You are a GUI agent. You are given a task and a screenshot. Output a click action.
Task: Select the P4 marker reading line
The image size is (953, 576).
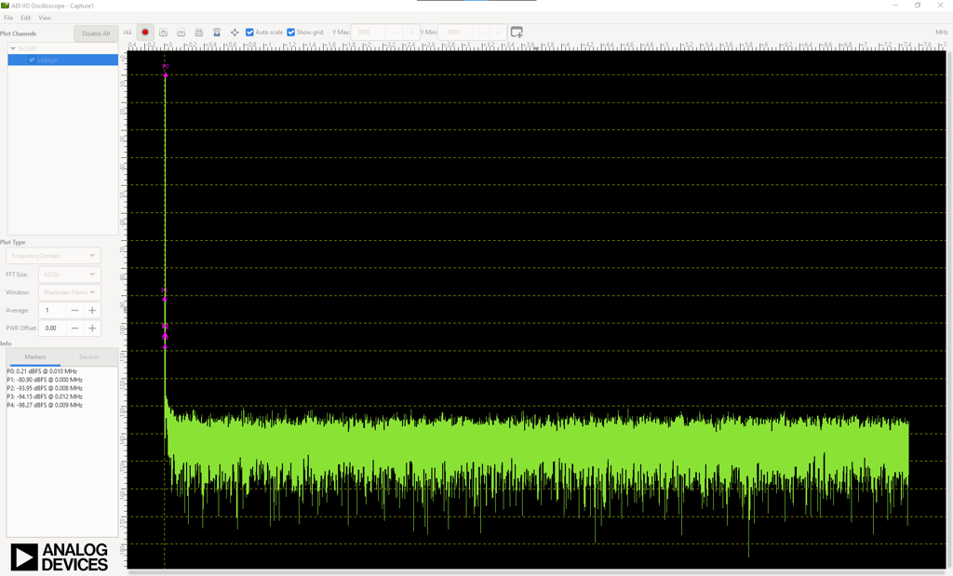(45, 406)
